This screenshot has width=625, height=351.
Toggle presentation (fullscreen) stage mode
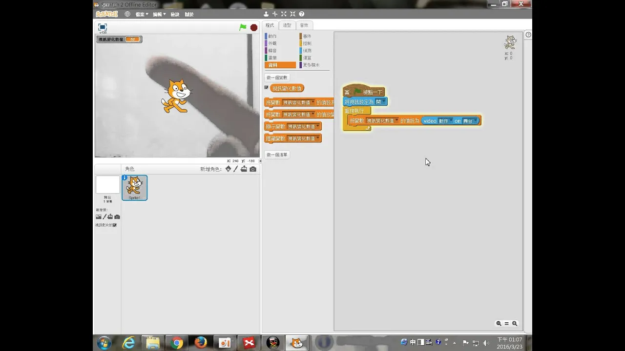(103, 27)
